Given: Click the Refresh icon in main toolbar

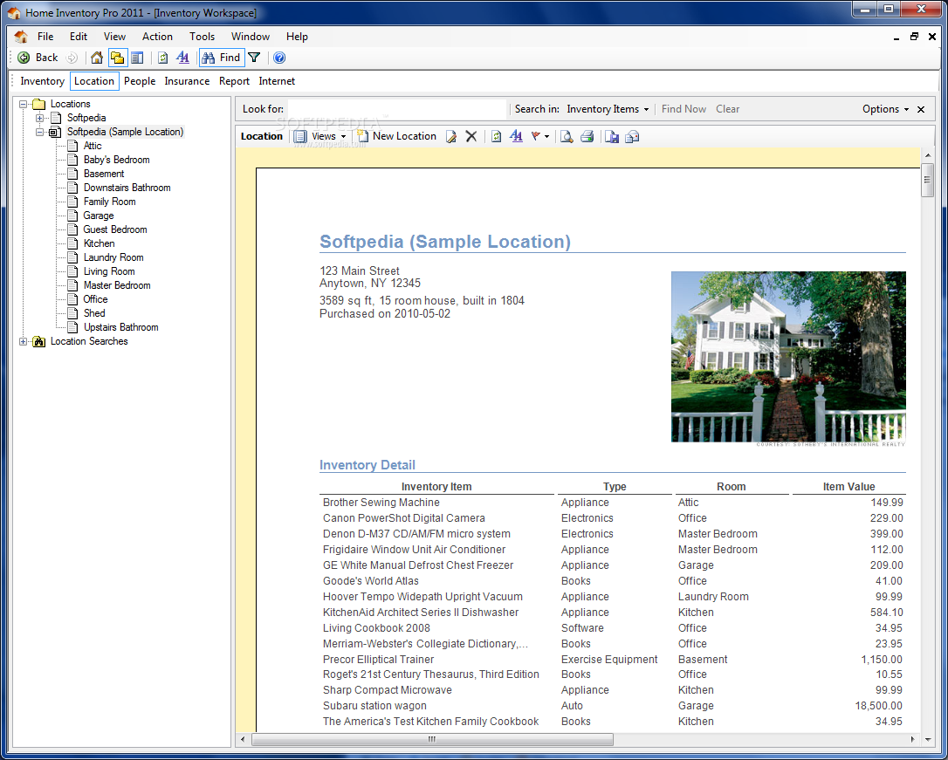Looking at the screenshot, I should [x=162, y=58].
